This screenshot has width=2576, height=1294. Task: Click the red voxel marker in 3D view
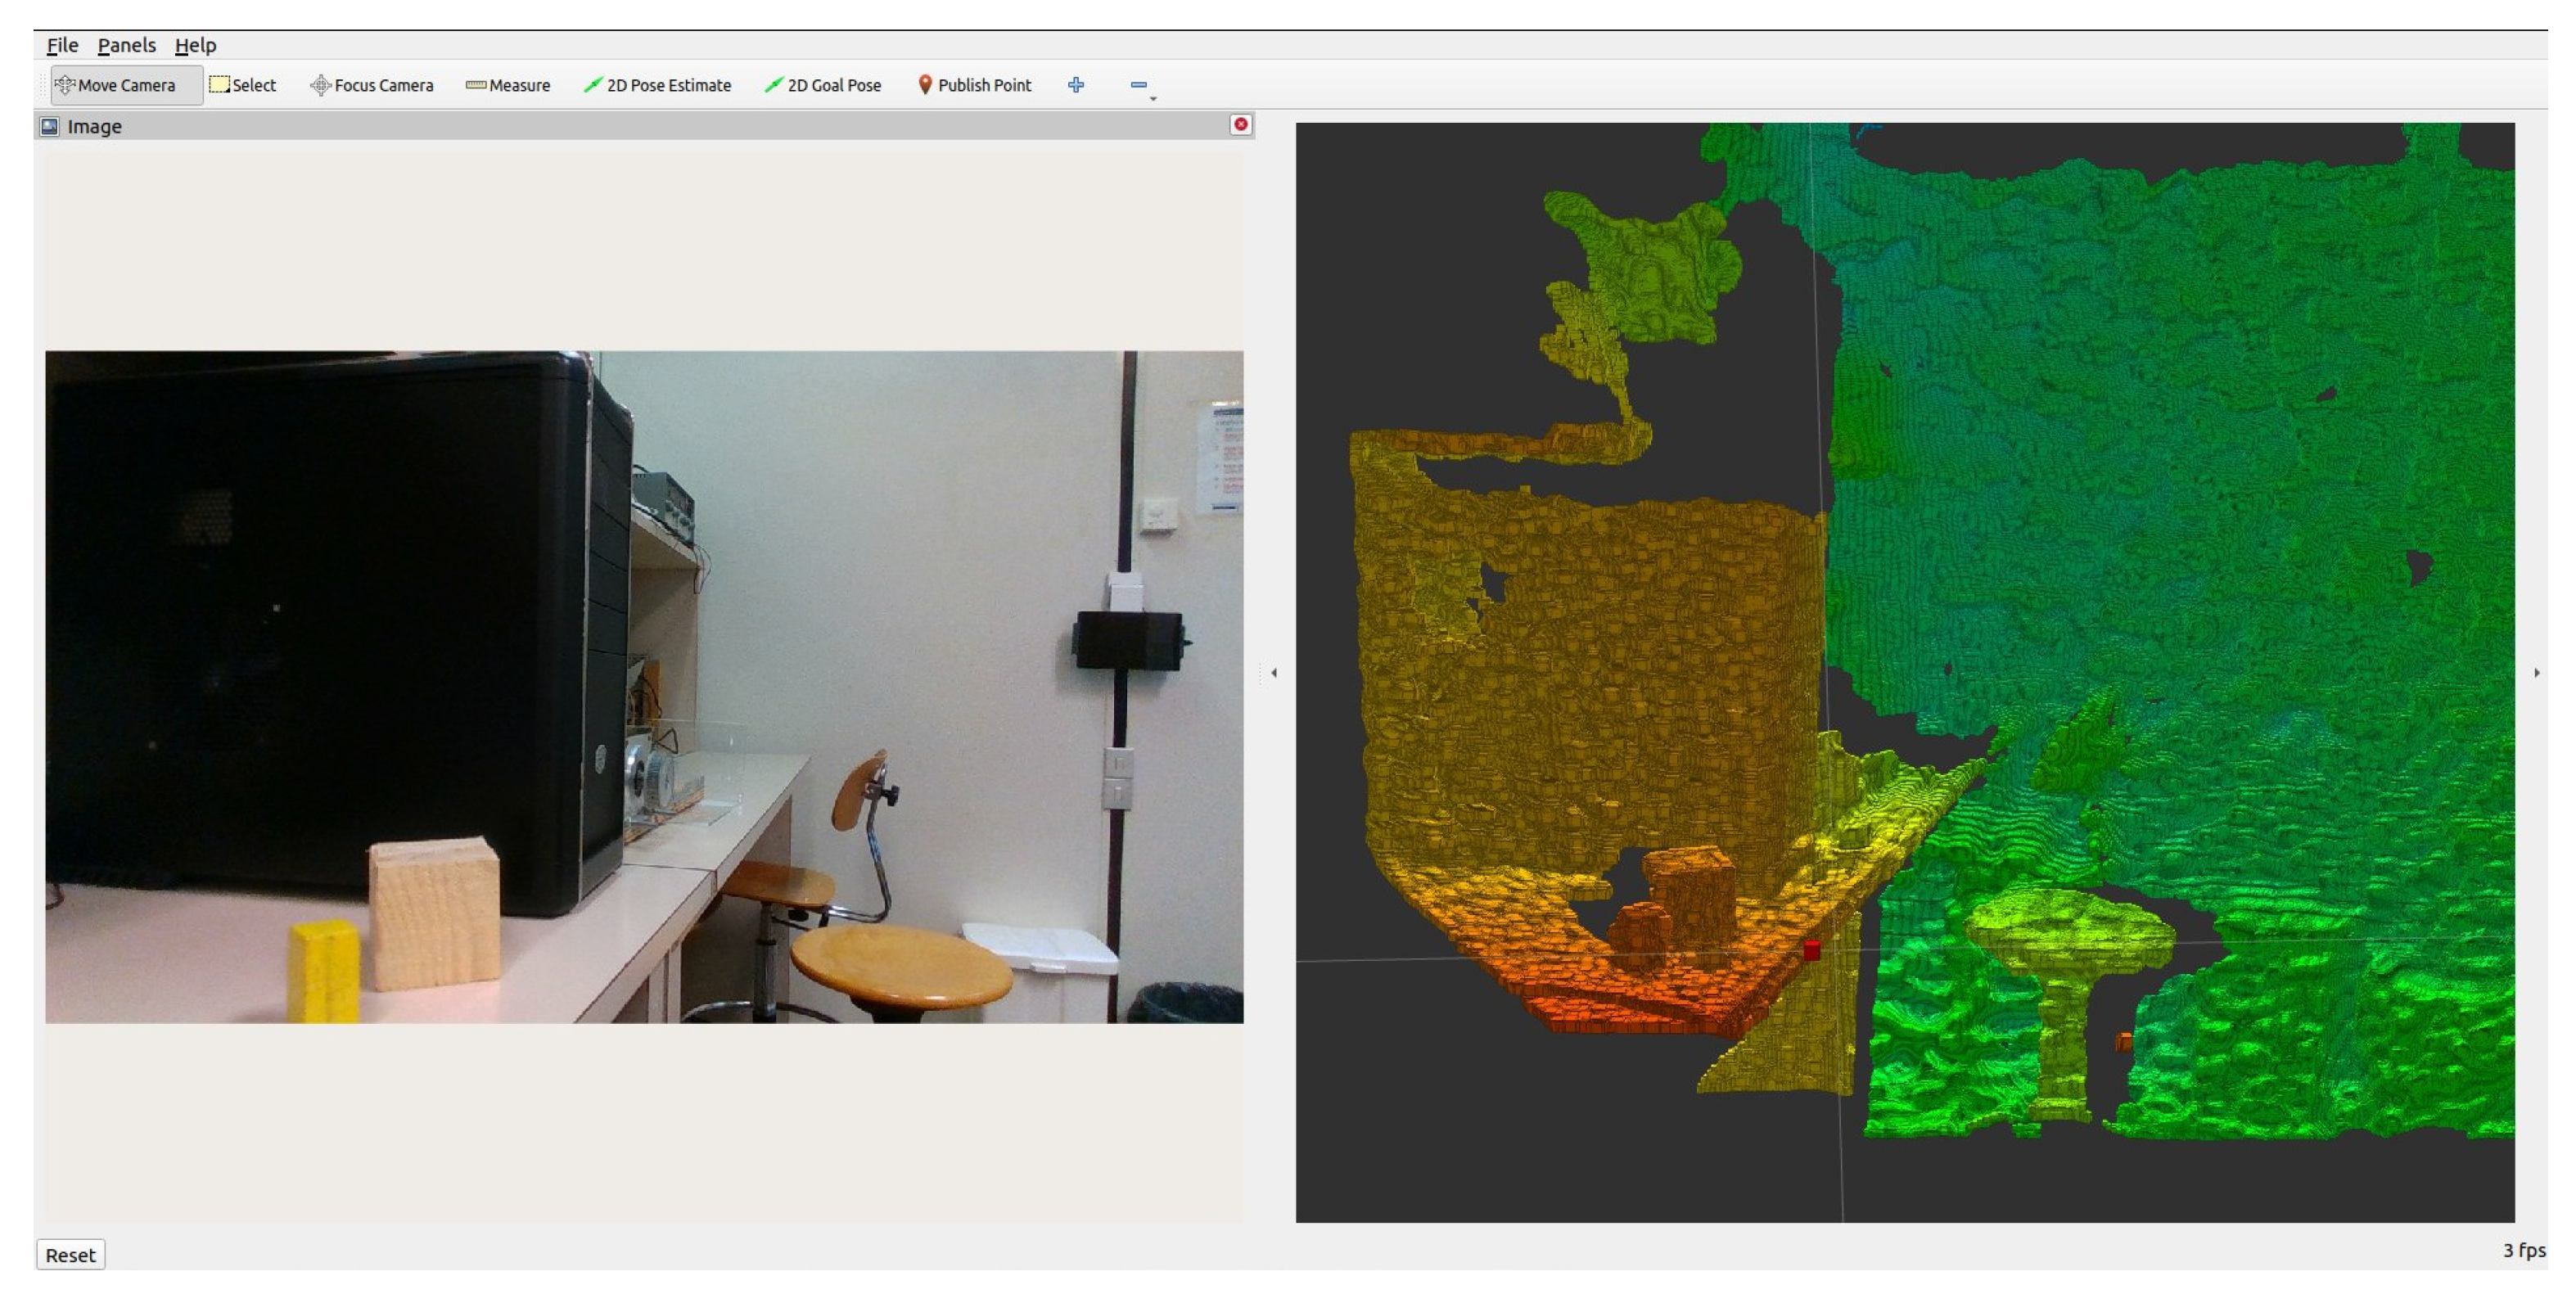pos(1812,950)
